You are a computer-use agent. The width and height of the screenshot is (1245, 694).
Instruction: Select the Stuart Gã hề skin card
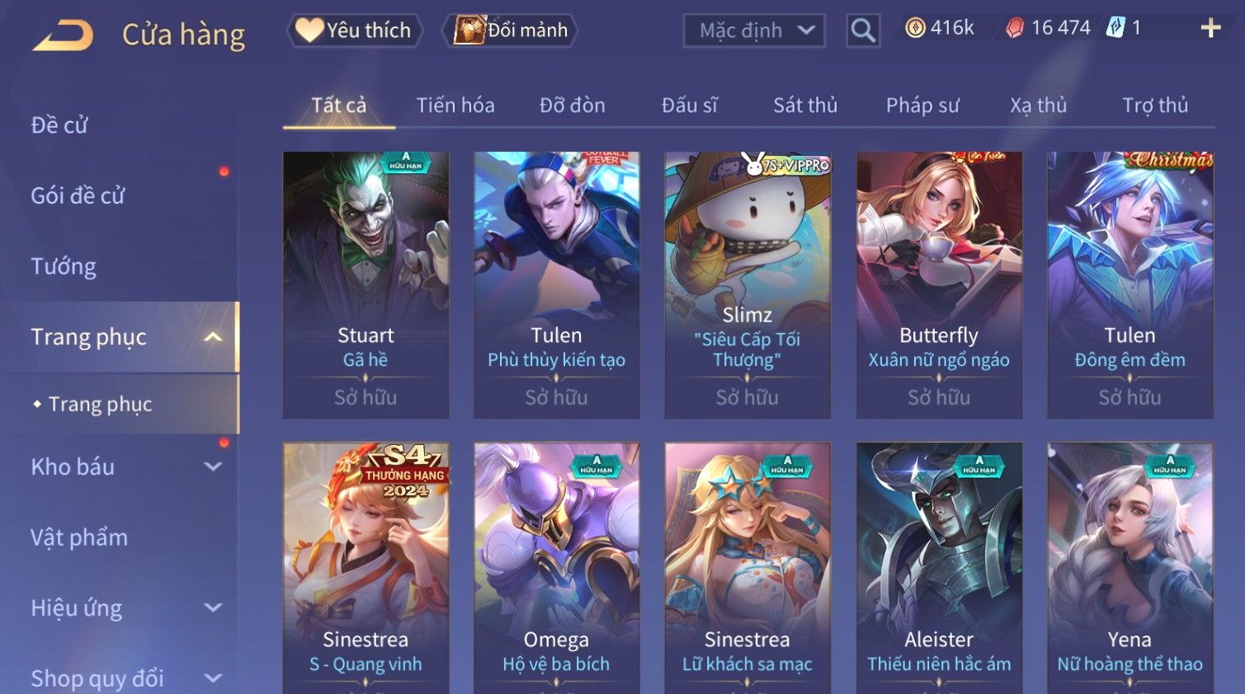point(365,284)
